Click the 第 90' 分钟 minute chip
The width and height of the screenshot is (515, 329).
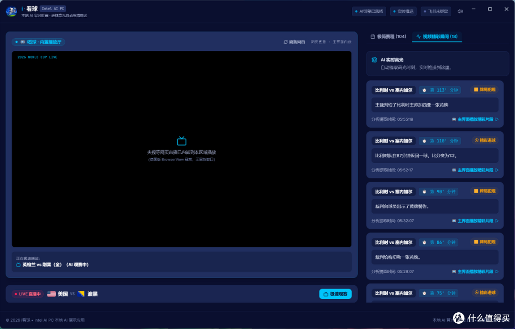(439, 191)
